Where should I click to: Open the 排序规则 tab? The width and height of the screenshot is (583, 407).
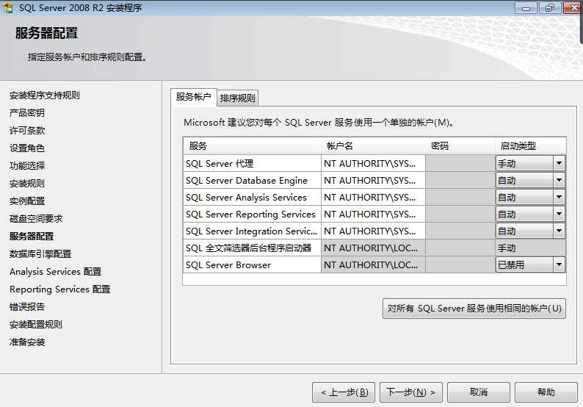(237, 98)
